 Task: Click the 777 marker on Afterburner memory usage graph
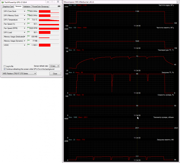tap(137, 156)
